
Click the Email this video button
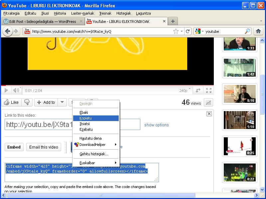(44, 147)
